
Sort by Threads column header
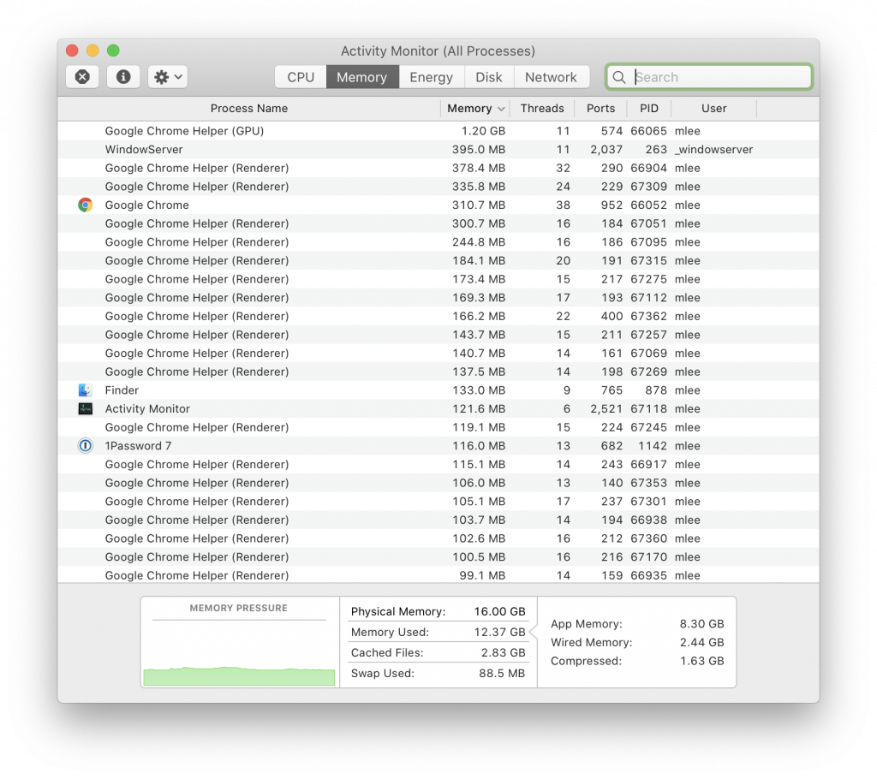click(542, 109)
